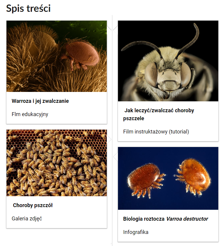Open the bee head close-up thumbnail
This screenshot has height=246, width=223.
[168, 61]
